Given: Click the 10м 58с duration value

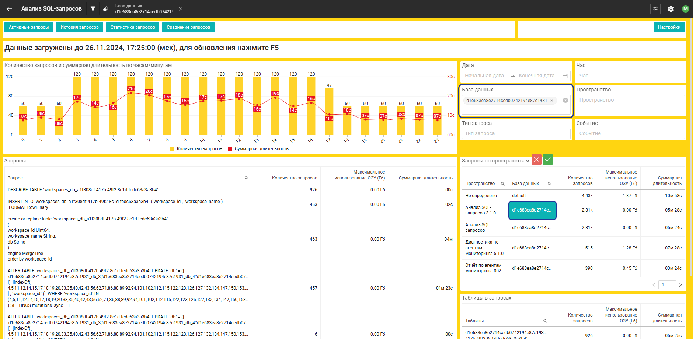Looking at the screenshot, I should coord(673,196).
